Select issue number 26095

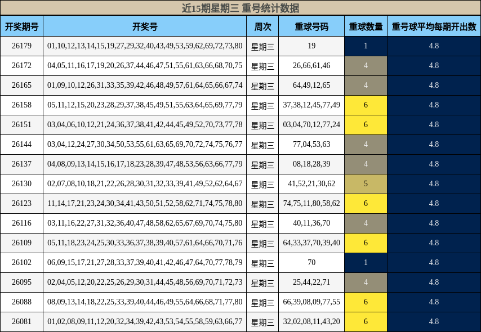(22, 282)
